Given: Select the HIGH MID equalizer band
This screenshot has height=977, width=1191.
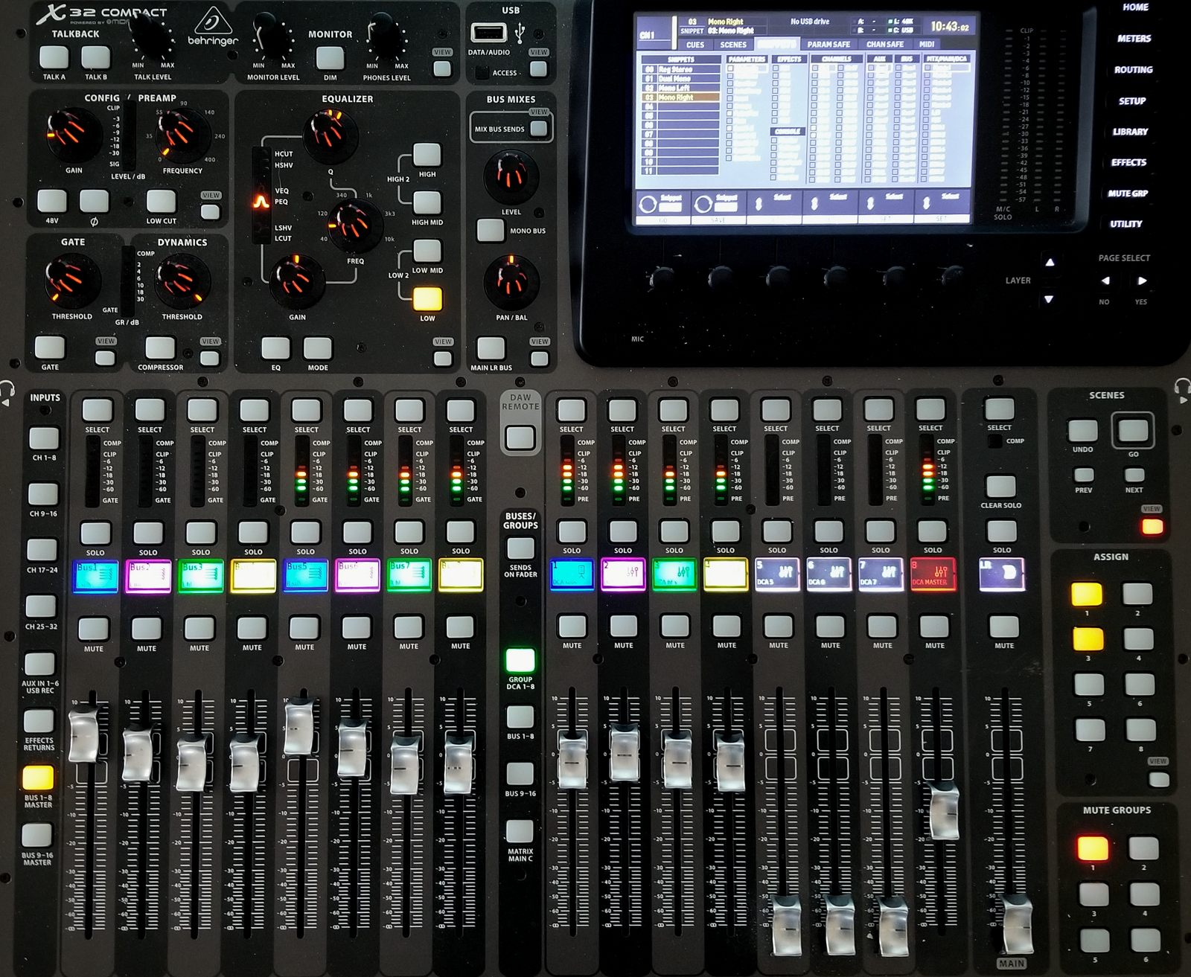Looking at the screenshot, I should (427, 202).
